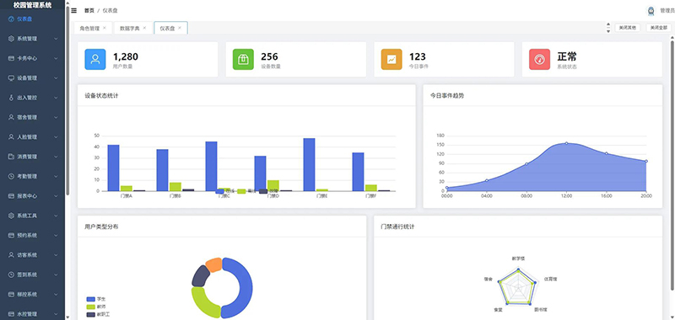Expand the 访客系统 submenu chevron

tap(56, 255)
